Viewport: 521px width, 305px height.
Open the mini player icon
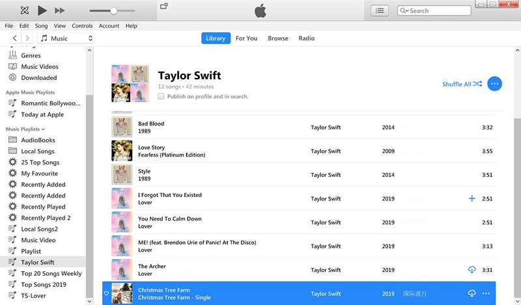tap(164, 6)
